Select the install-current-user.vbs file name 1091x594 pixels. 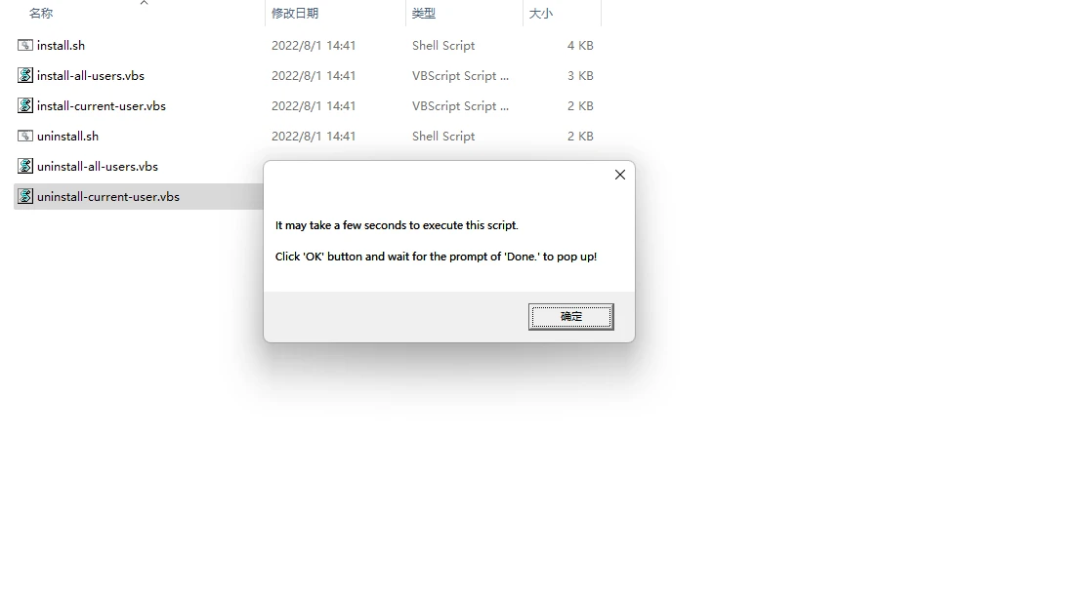coord(101,106)
